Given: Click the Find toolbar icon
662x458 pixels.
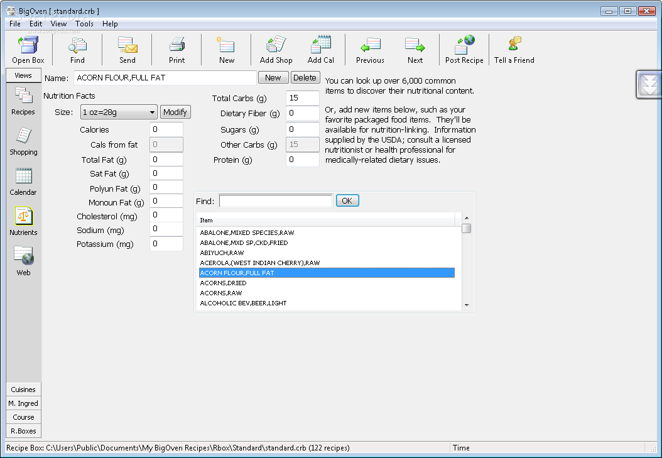Looking at the screenshot, I should pyautogui.click(x=78, y=50).
